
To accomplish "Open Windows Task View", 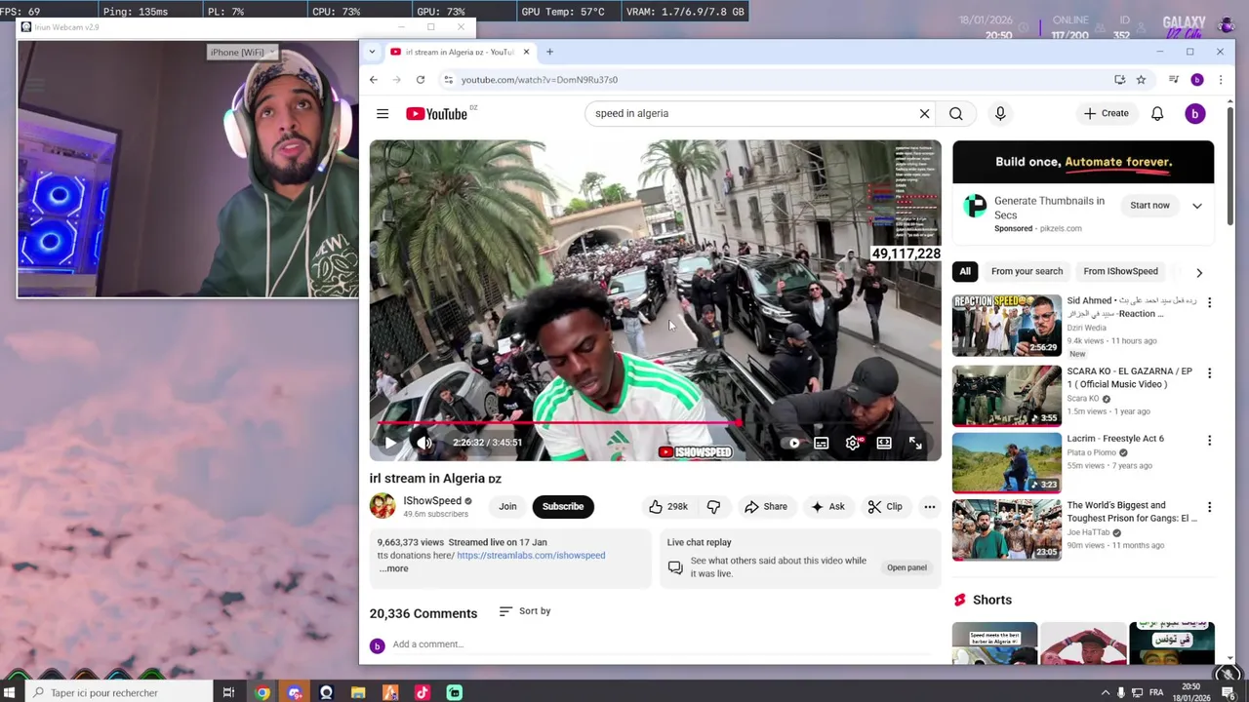I will (228, 693).
